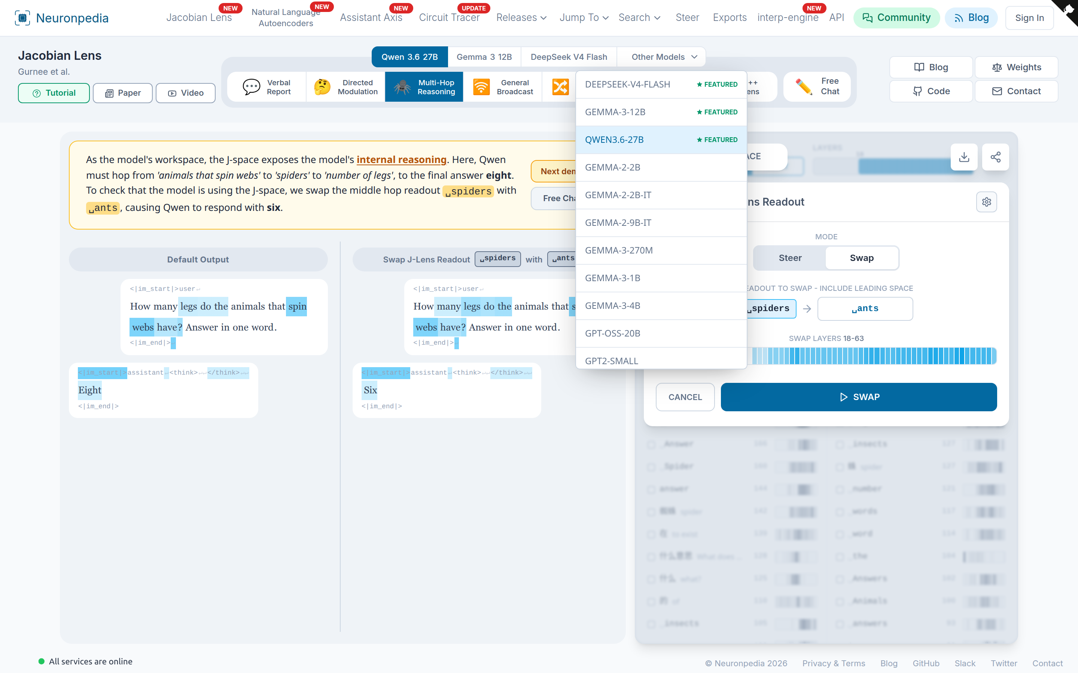Open the Search dropdown menu
This screenshot has width=1078, height=673.
(639, 18)
